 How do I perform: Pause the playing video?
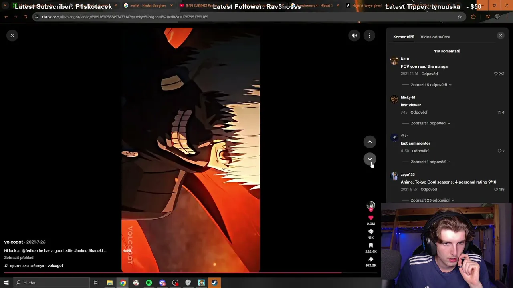191,150
